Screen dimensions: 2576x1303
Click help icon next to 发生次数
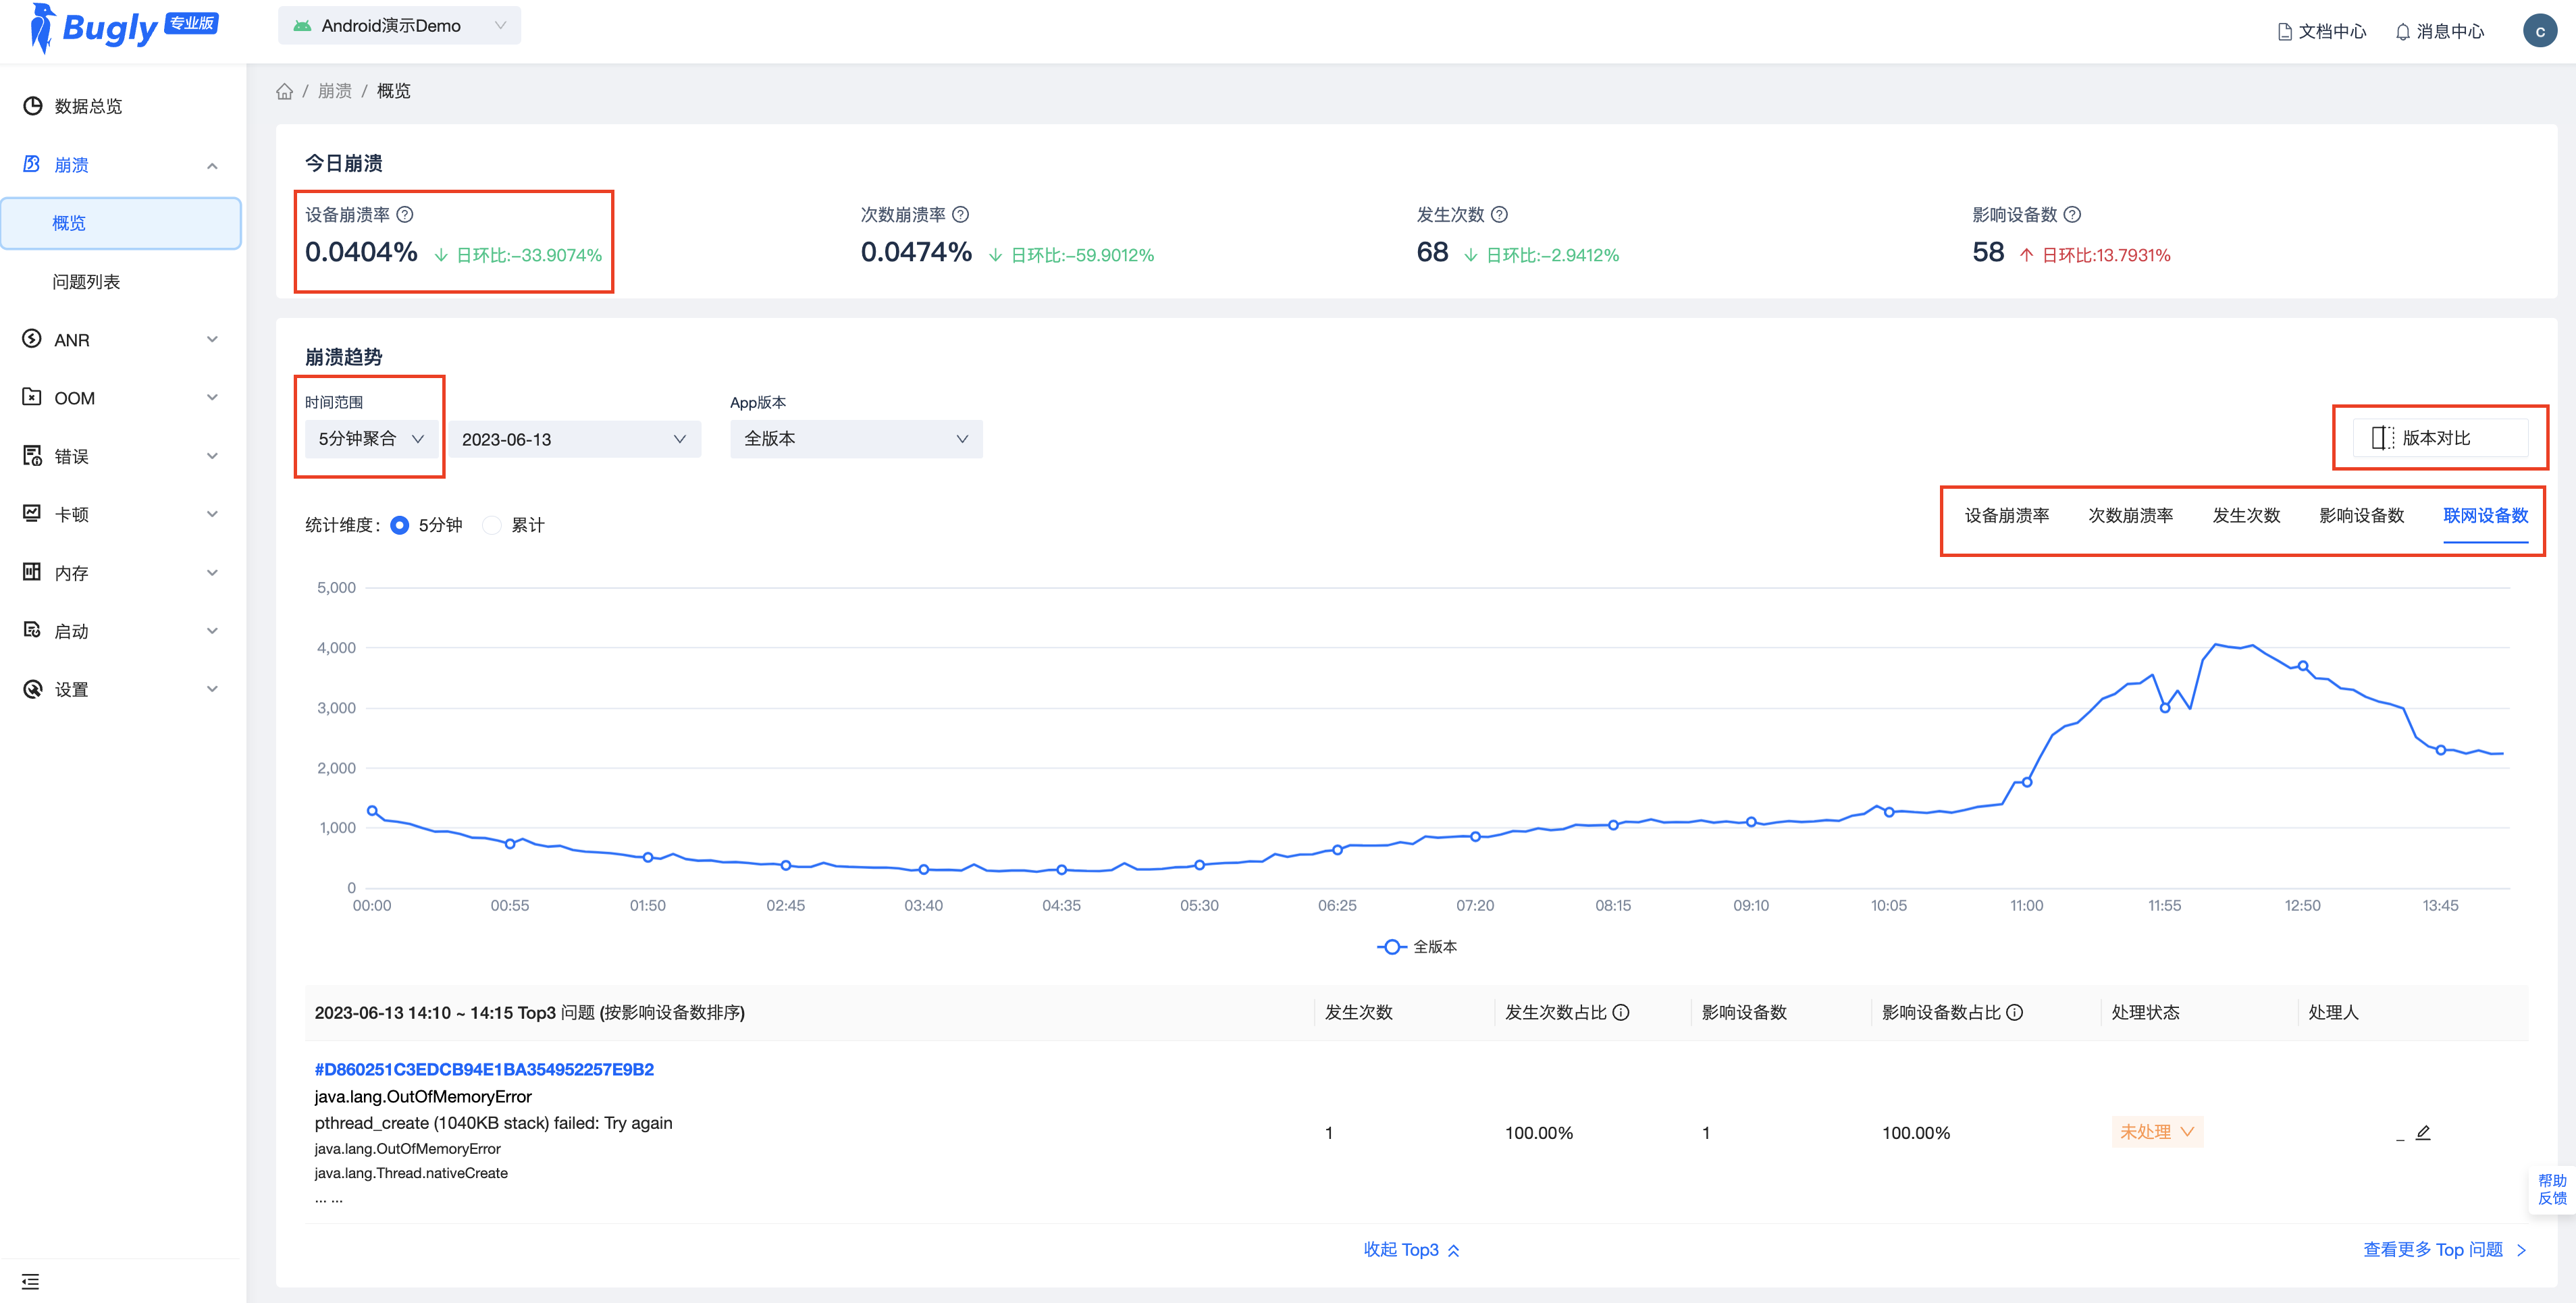(1499, 214)
